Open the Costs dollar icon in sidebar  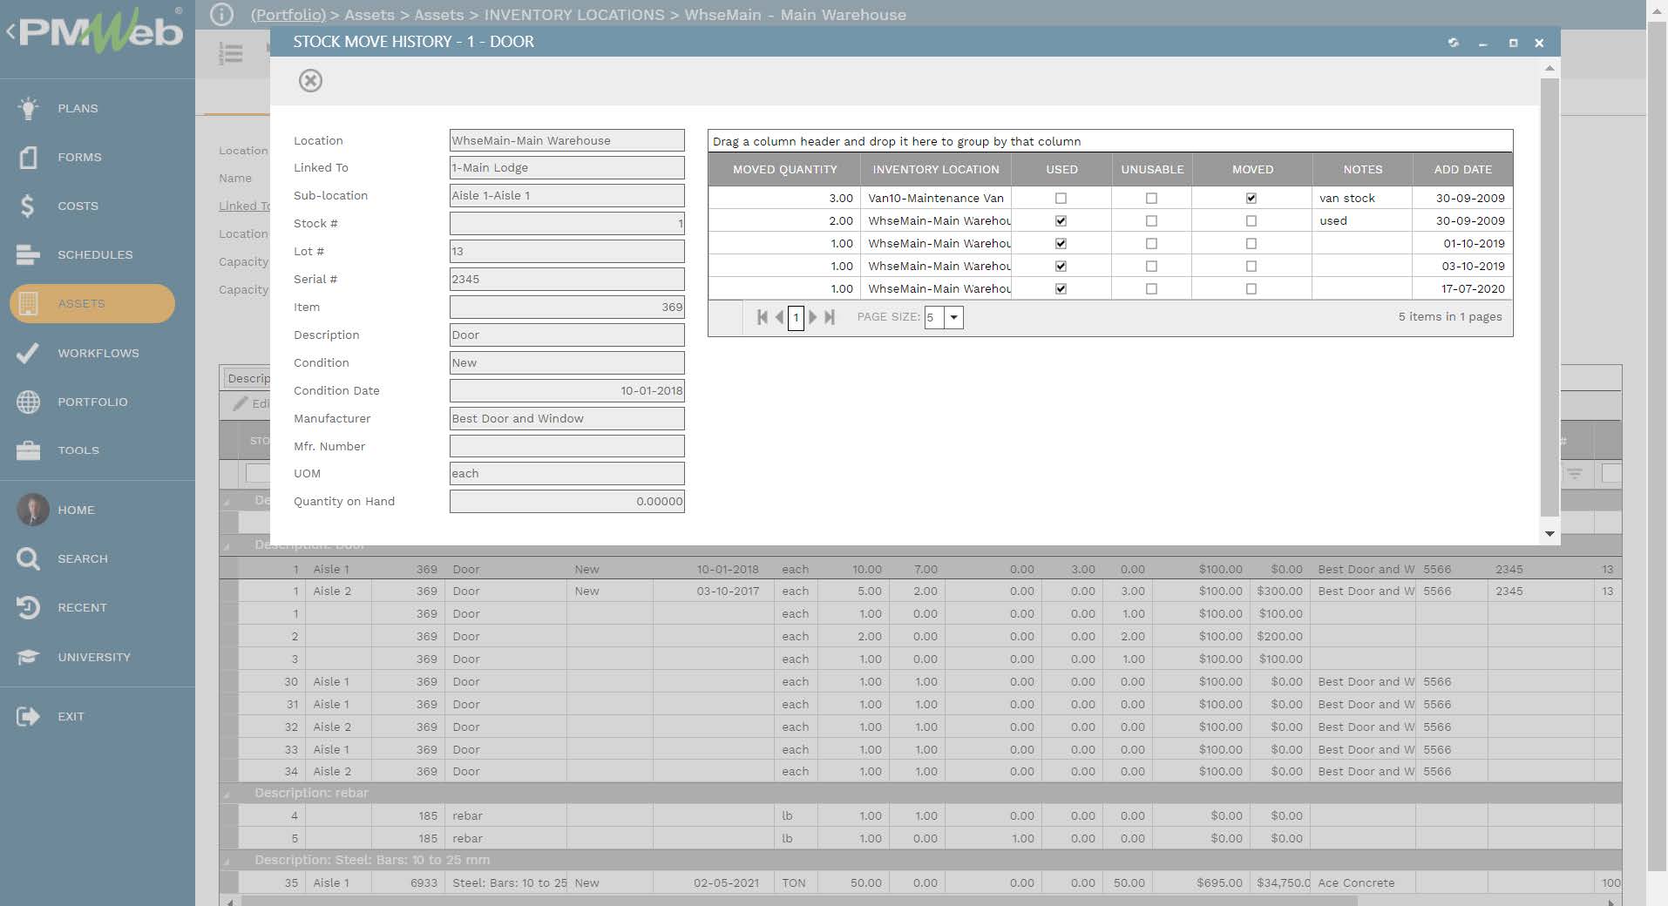point(28,206)
